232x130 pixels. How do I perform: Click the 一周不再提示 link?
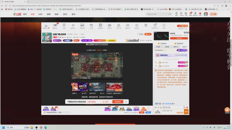[91, 102]
